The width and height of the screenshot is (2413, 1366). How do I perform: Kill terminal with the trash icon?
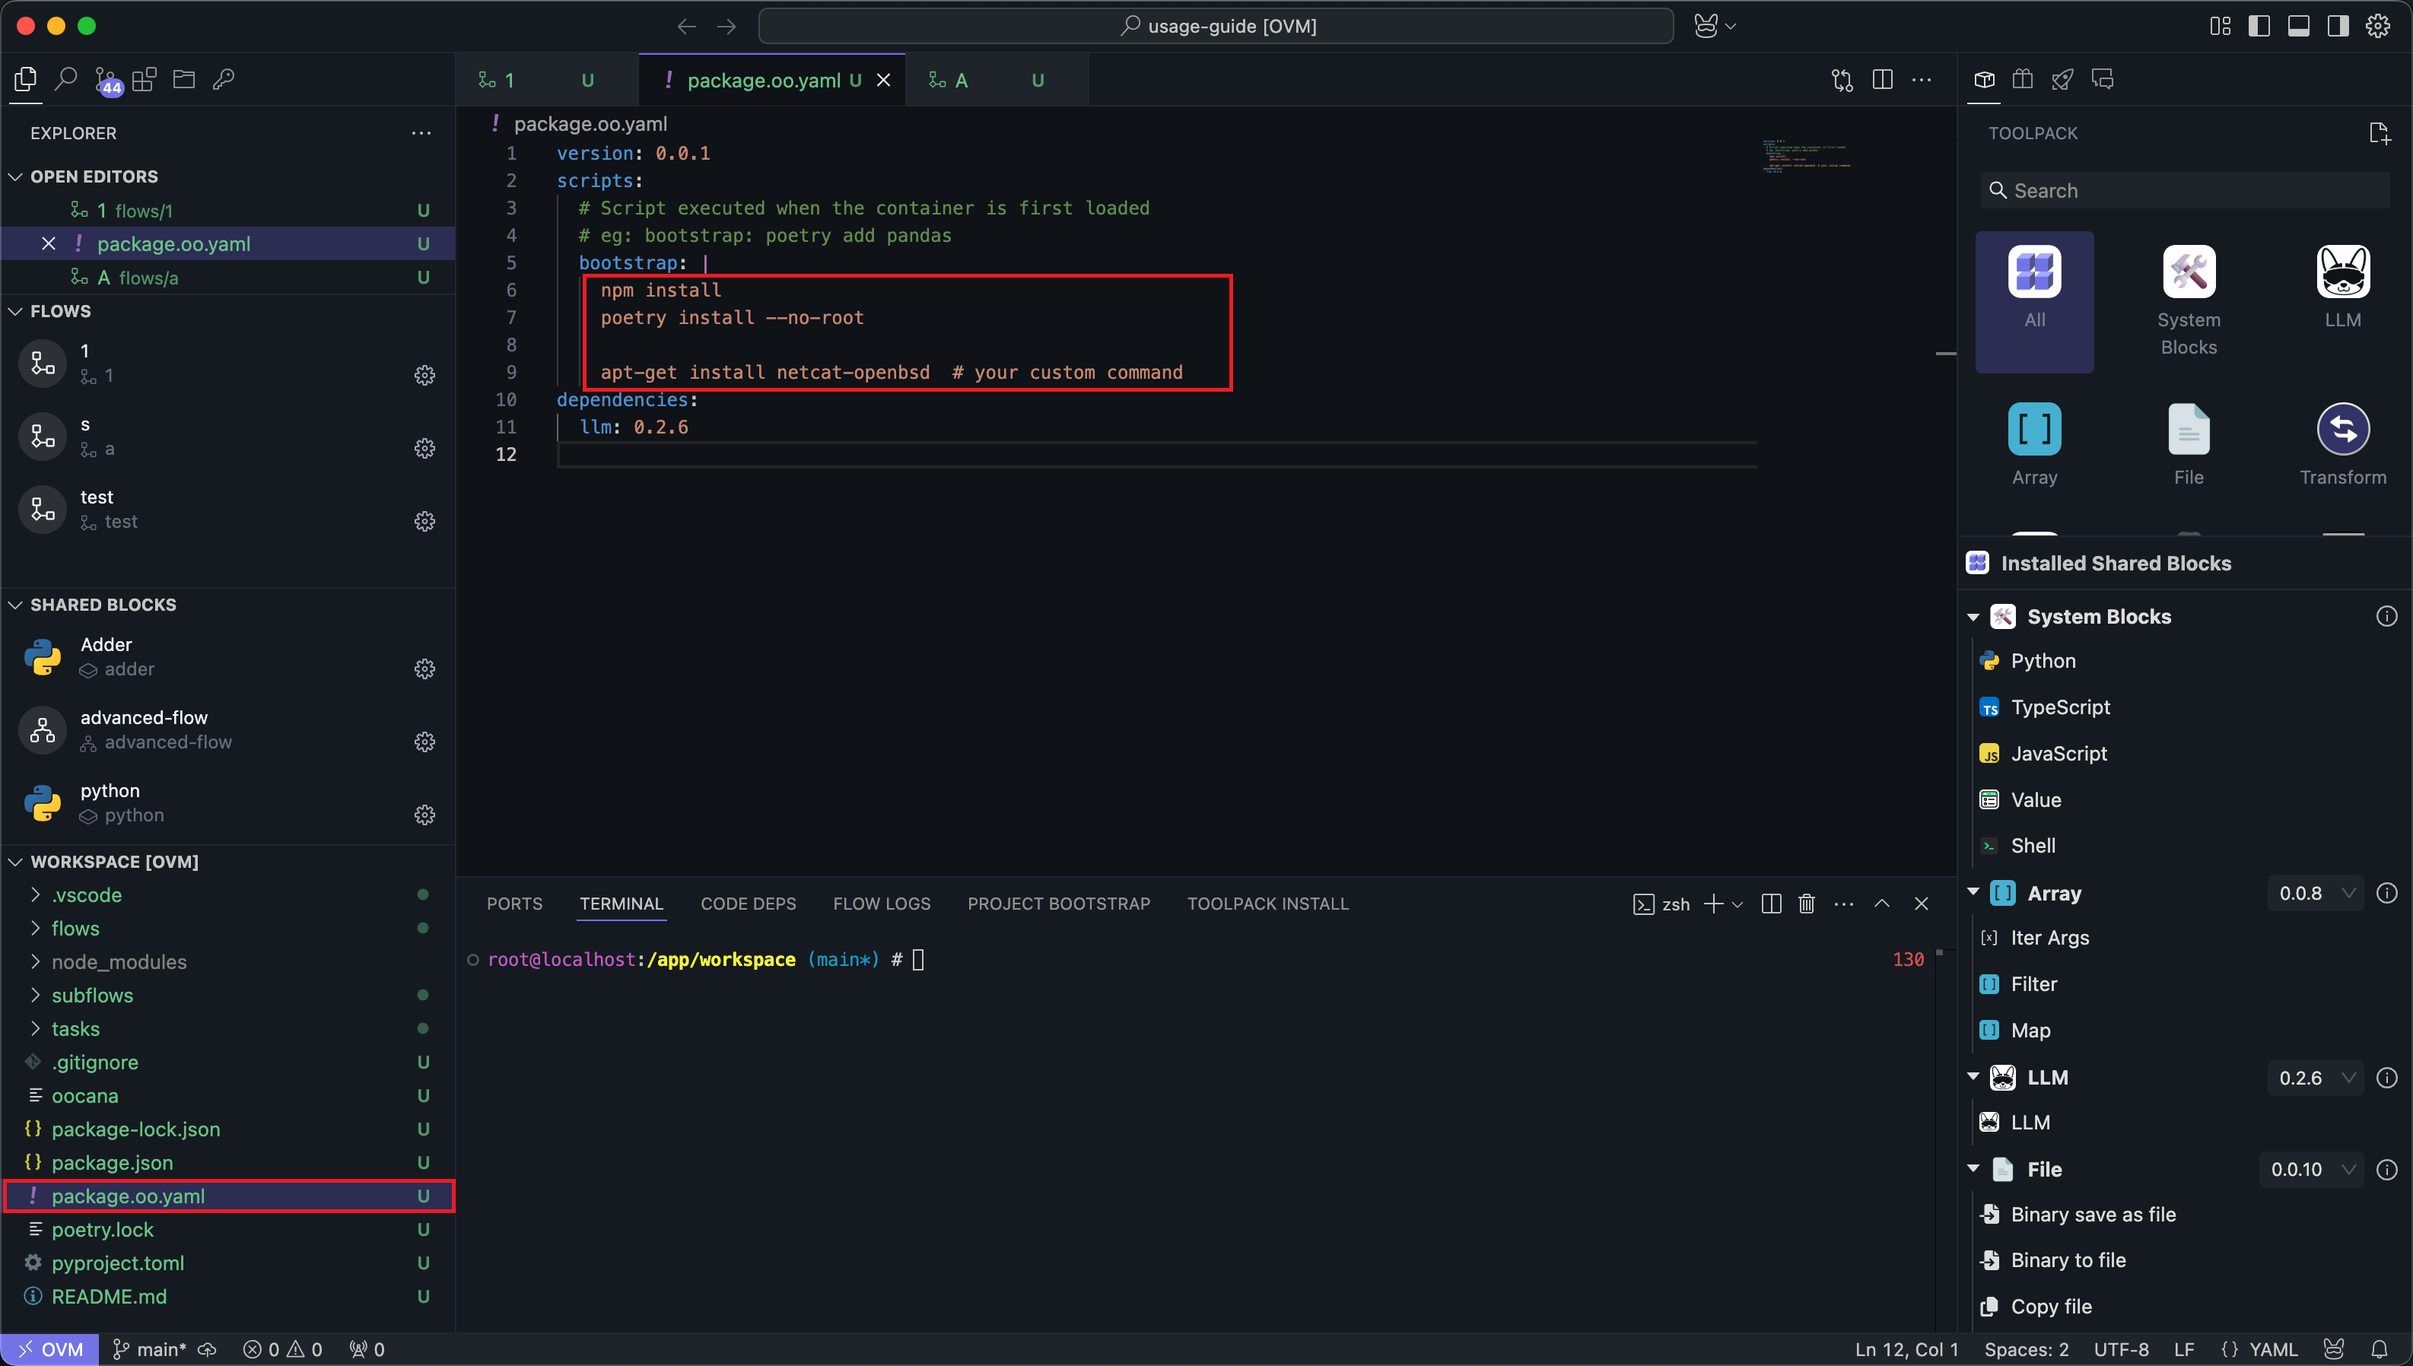1806,904
